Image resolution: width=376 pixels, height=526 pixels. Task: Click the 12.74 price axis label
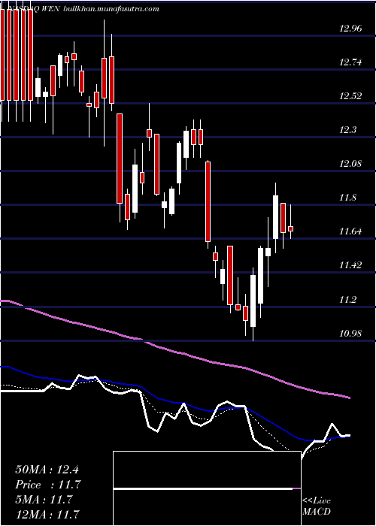tap(351, 62)
